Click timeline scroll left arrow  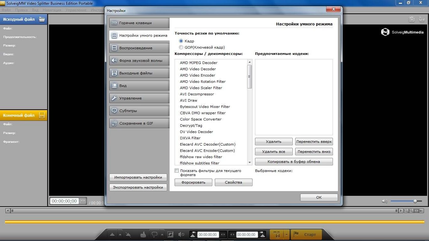pyautogui.click(x=8, y=211)
